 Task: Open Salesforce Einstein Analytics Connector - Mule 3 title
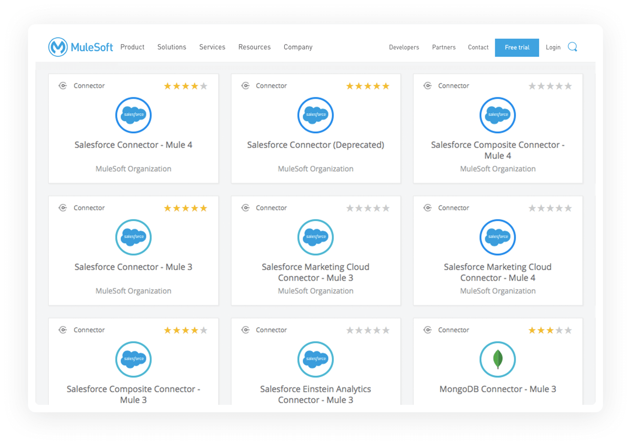315,394
